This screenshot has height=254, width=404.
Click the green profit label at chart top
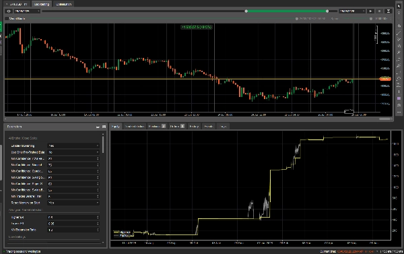pyautogui.click(x=197, y=27)
